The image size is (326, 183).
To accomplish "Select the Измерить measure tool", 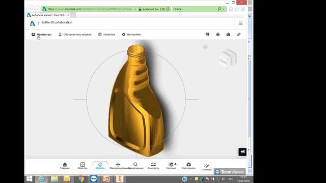I will pos(153,166).
